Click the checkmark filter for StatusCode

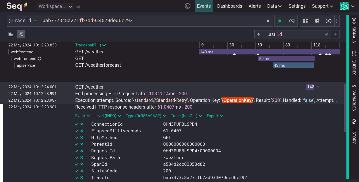pyautogui.click(x=77, y=171)
